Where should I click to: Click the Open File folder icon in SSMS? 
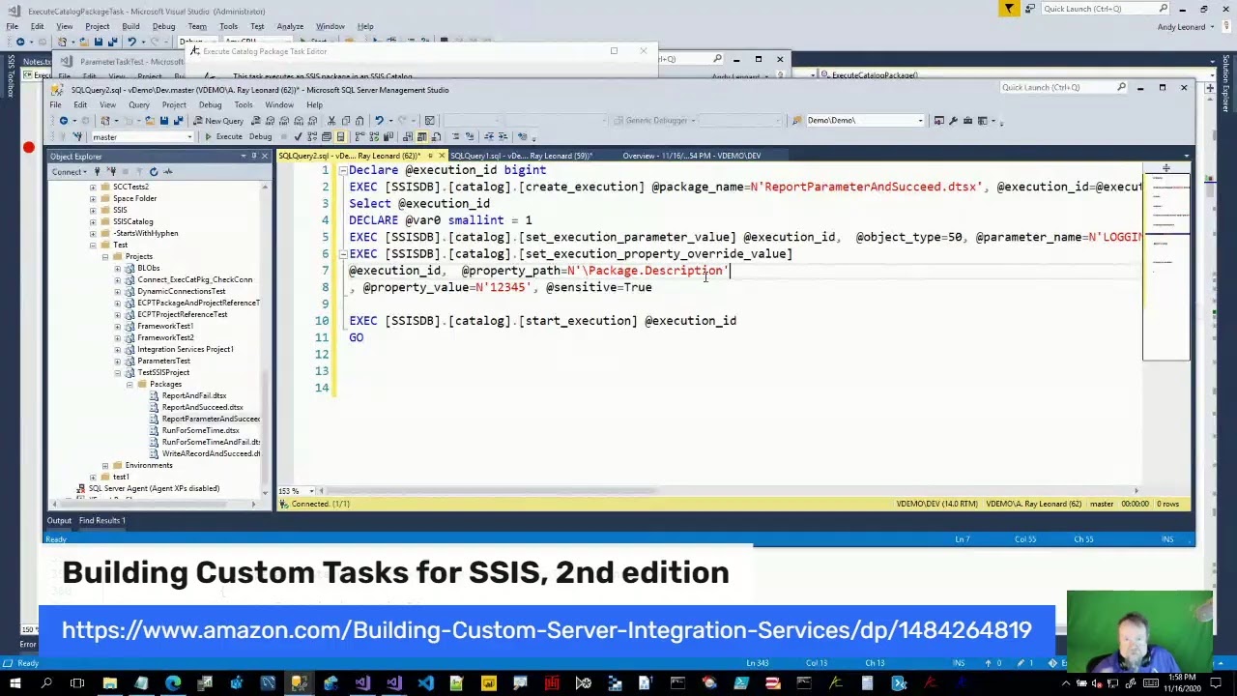pyautogui.click(x=150, y=121)
